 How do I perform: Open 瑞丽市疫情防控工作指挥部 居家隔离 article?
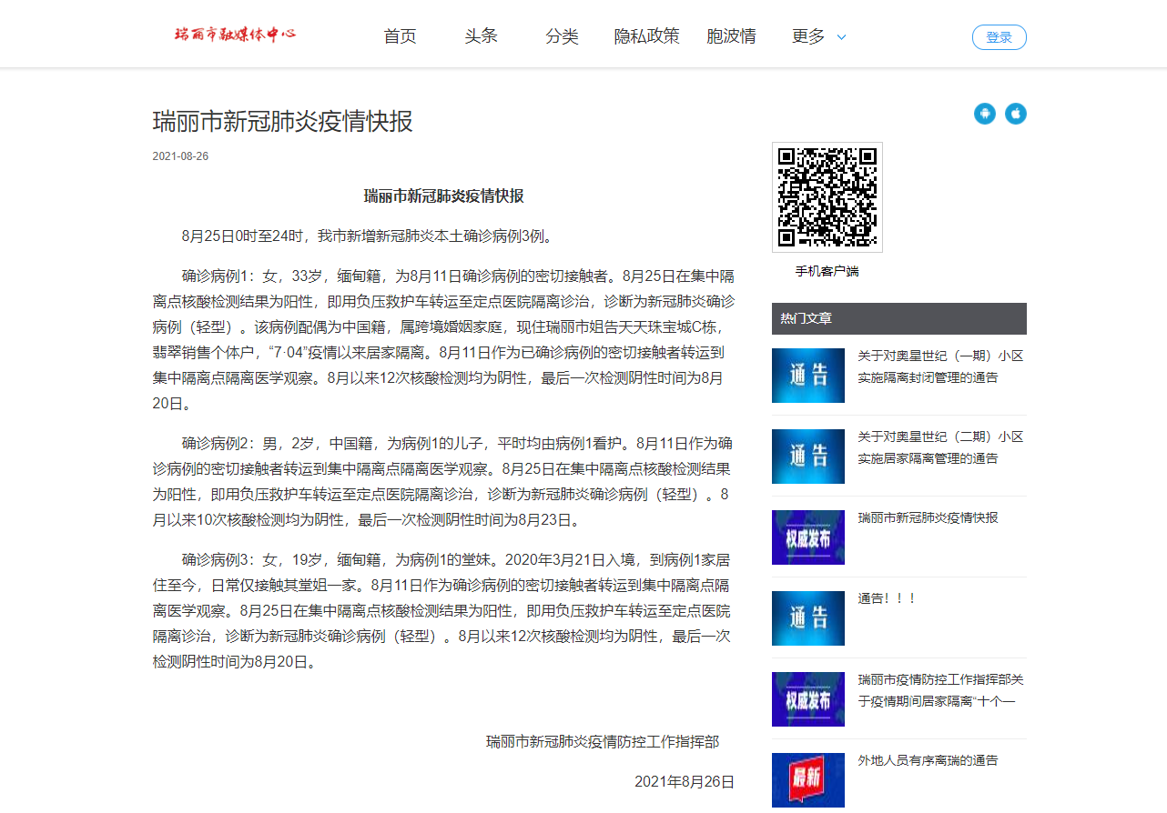pos(940,690)
